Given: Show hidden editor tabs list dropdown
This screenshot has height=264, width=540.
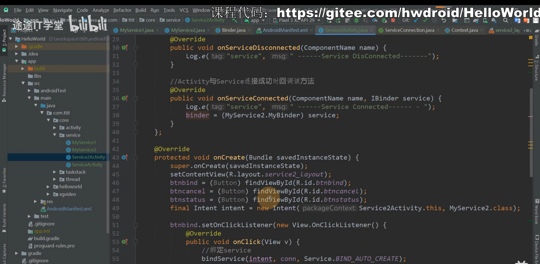Looking at the screenshot, I should point(527,30).
